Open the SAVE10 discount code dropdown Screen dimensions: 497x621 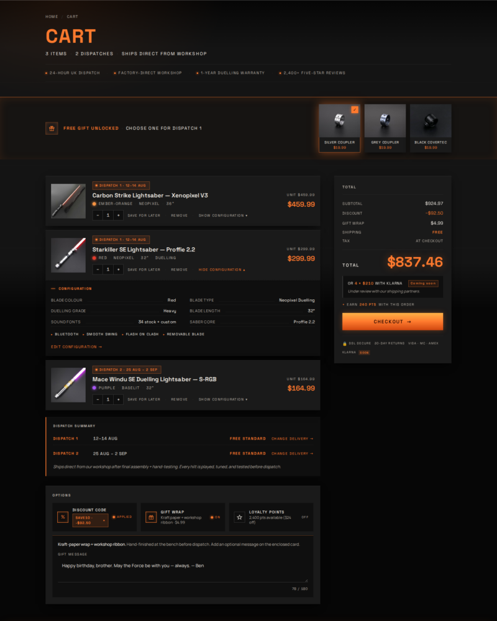coord(90,520)
